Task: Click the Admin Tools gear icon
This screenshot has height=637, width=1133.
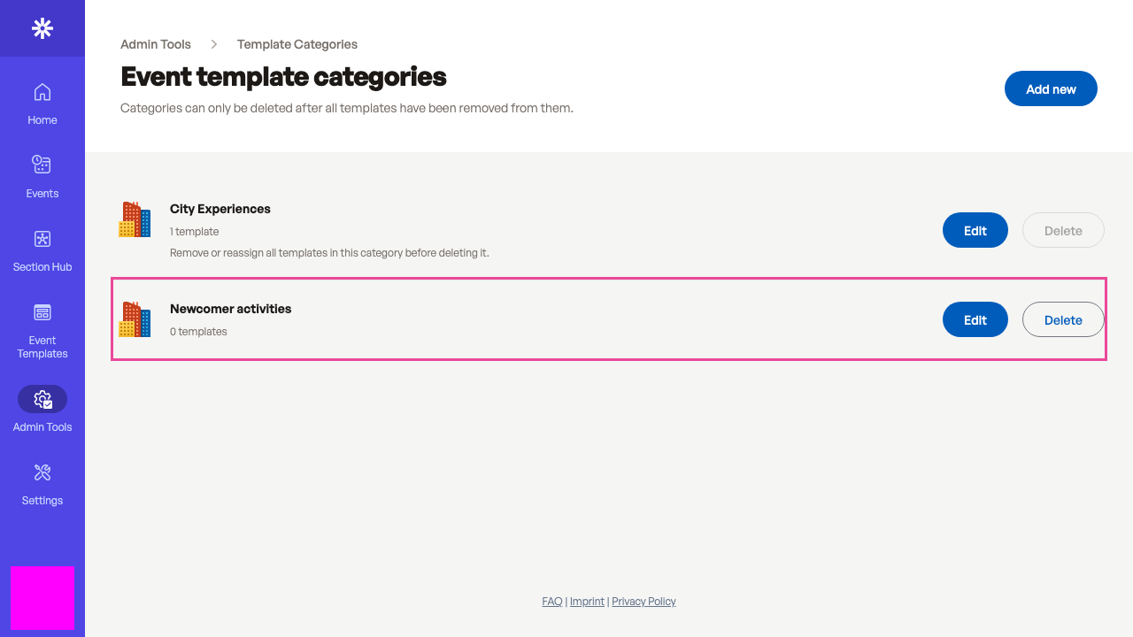Action: click(42, 399)
